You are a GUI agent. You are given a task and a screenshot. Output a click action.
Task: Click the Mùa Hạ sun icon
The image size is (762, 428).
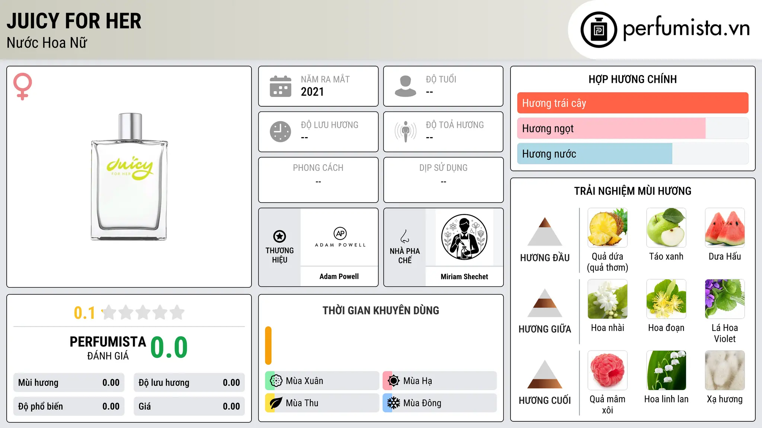pyautogui.click(x=393, y=381)
